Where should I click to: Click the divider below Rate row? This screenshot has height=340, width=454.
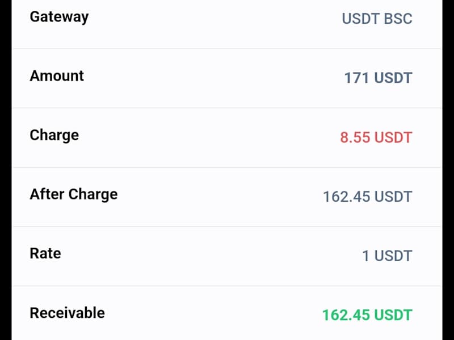click(227, 286)
